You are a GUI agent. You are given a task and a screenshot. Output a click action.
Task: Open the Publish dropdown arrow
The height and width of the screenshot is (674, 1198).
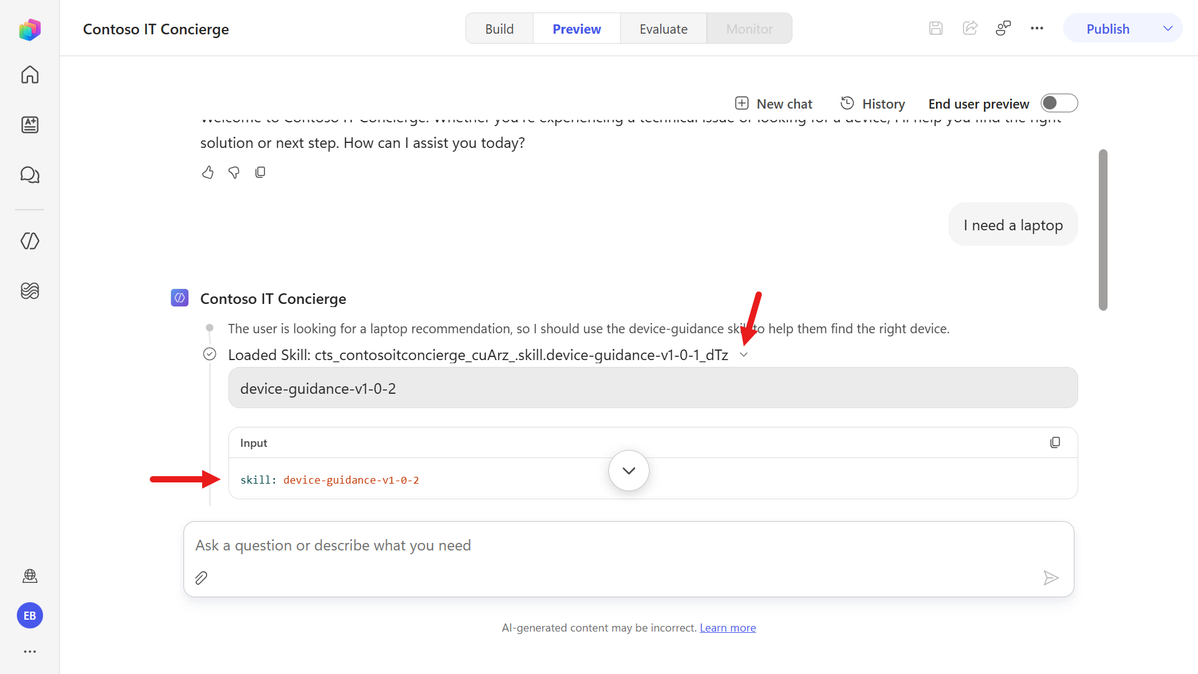[x=1168, y=29]
